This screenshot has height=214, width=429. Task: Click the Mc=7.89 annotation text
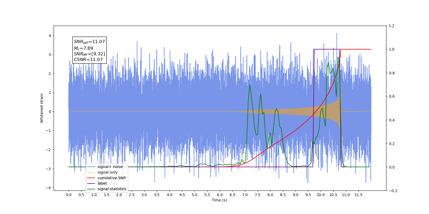pyautogui.click(x=83, y=48)
